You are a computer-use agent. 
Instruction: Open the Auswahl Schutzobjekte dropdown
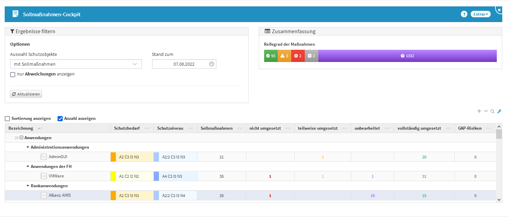point(76,64)
